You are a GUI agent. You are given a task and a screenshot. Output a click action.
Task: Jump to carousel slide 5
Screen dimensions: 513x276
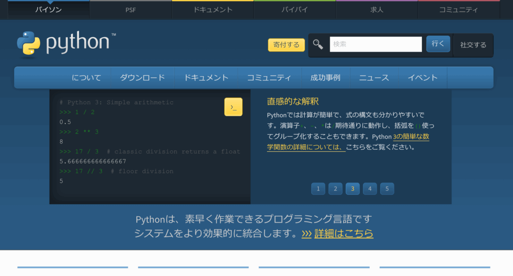click(x=387, y=189)
